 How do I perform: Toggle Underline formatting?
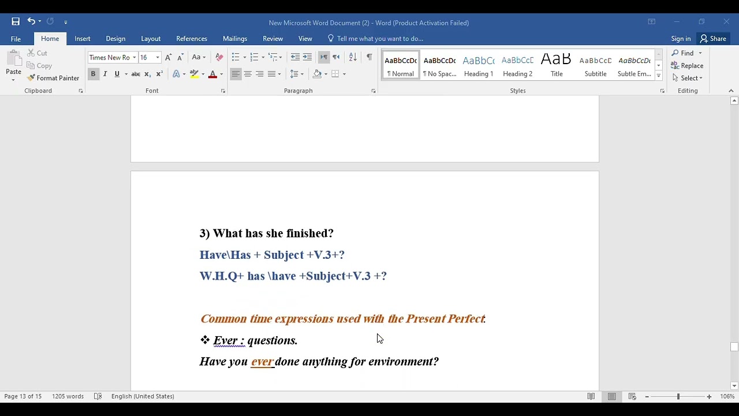point(117,74)
